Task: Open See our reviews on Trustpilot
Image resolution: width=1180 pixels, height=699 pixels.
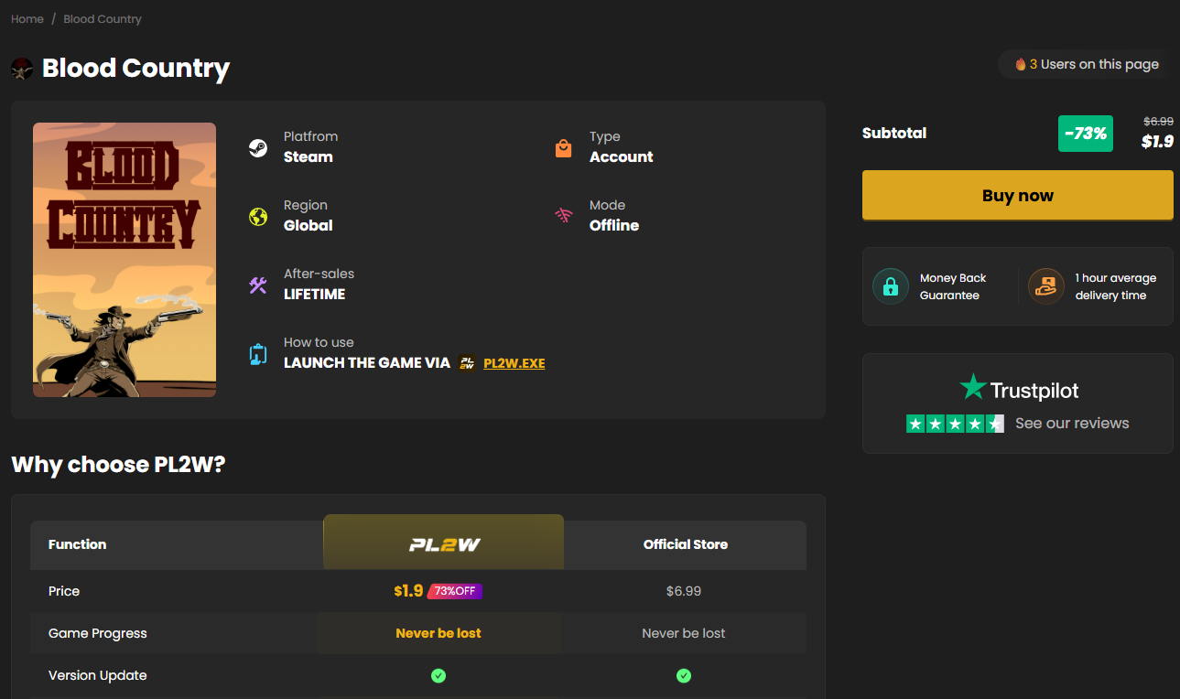Action: 1072,423
